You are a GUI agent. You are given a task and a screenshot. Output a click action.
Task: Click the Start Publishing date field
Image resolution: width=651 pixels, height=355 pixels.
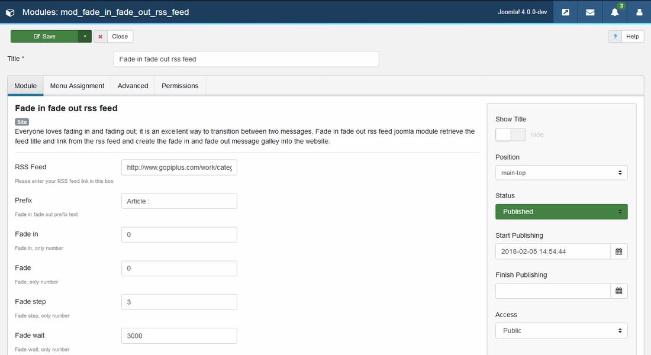tap(553, 251)
